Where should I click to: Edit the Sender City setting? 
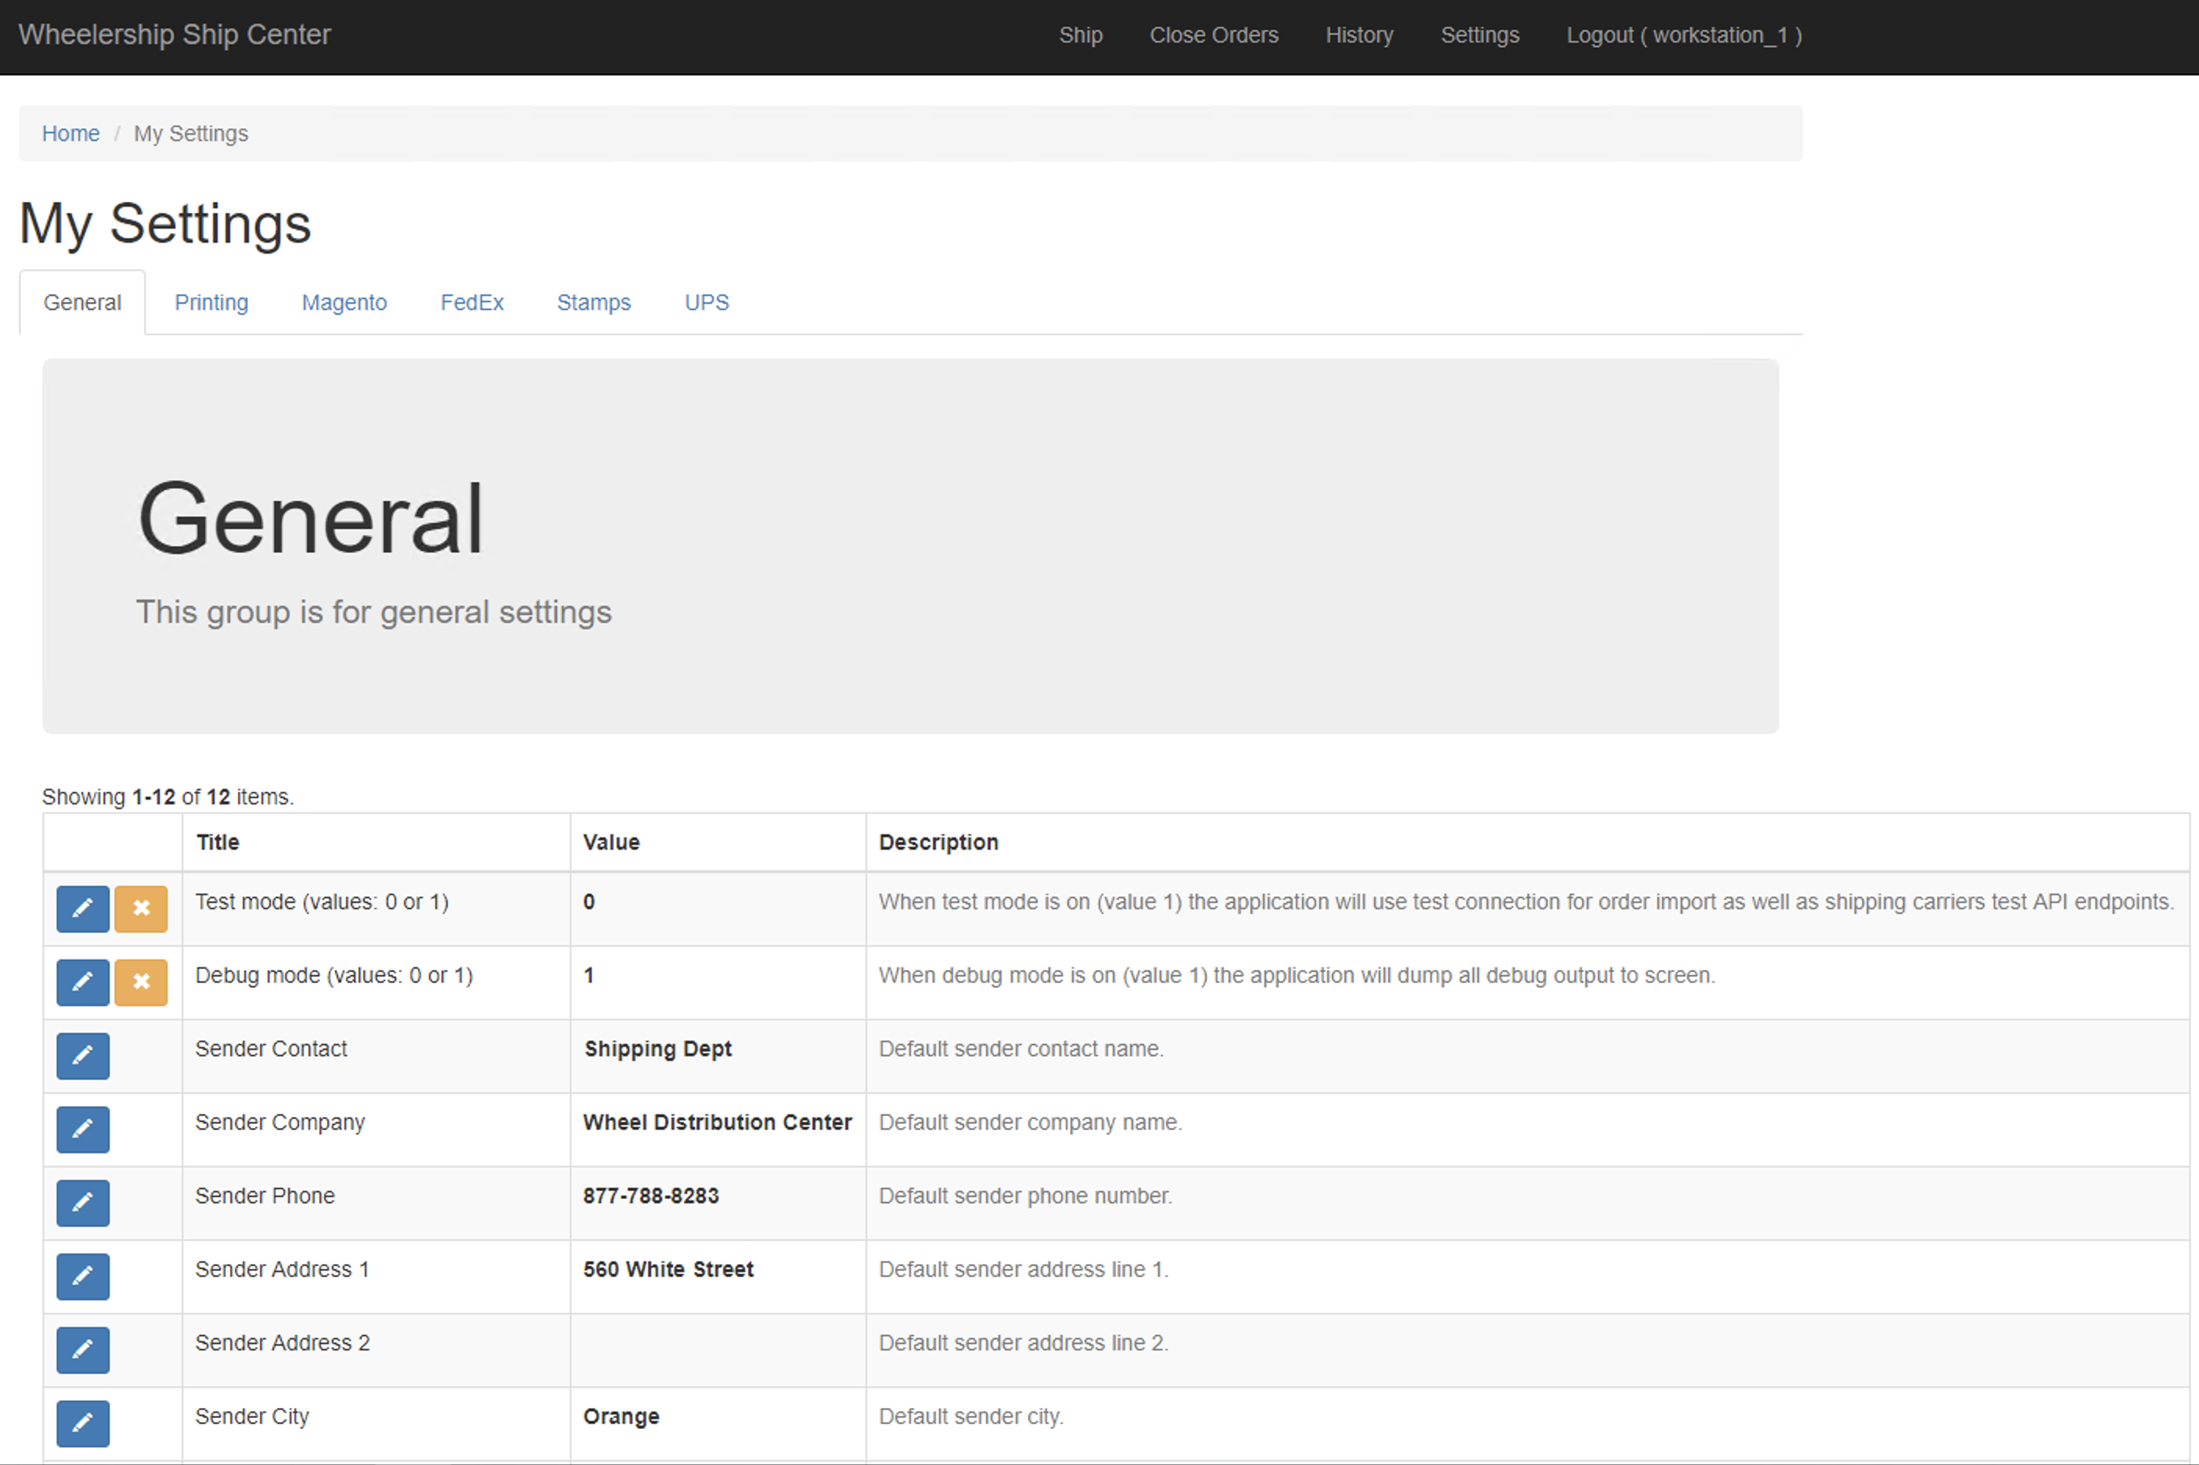[82, 1423]
